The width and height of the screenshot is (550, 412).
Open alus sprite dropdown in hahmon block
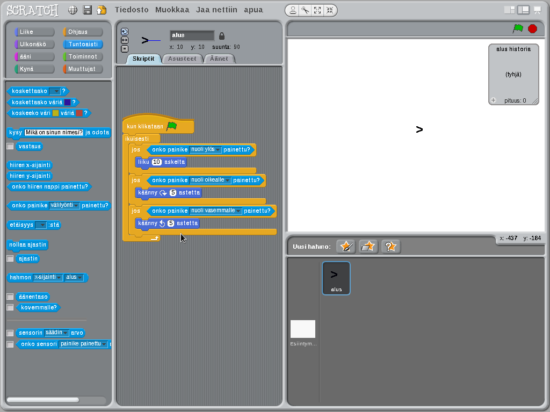[74, 277]
